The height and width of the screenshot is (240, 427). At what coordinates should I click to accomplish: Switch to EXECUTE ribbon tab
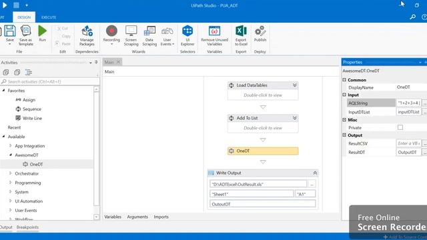[49, 17]
